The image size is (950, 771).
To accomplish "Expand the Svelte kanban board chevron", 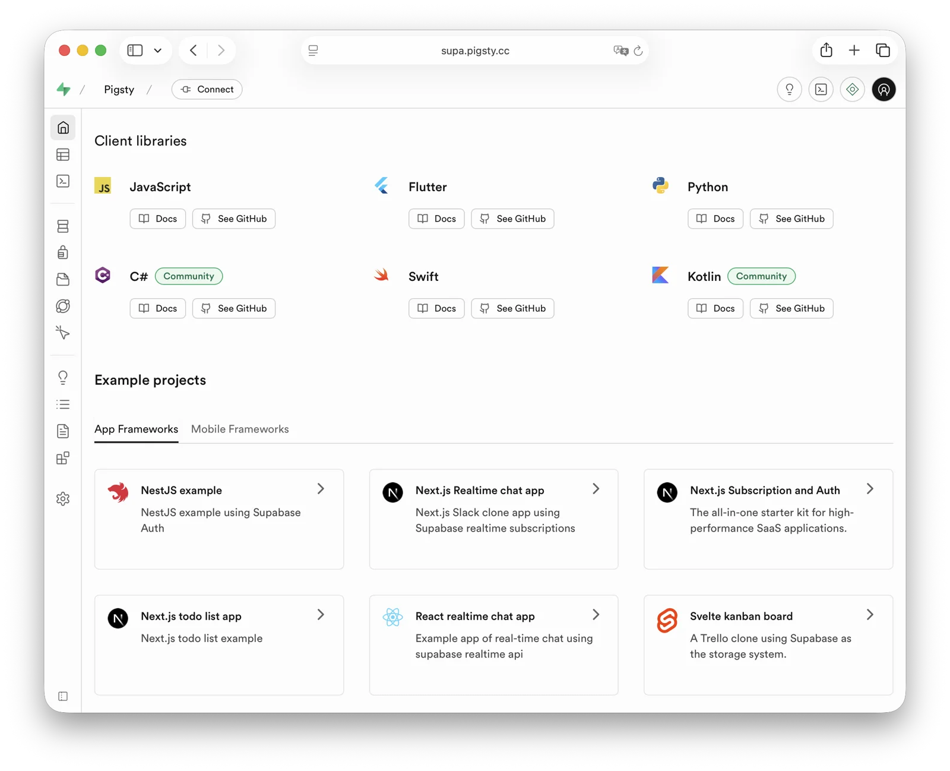I will click(x=870, y=615).
